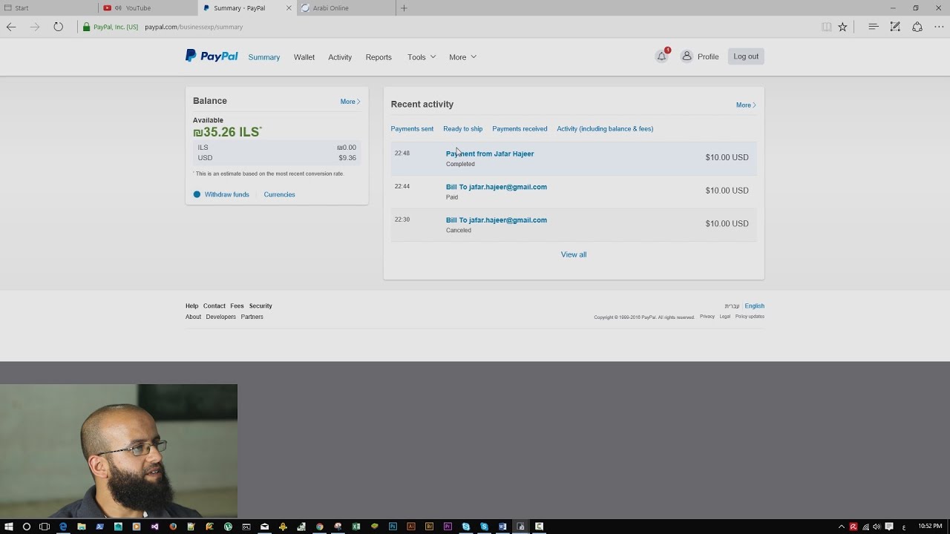Refresh the page with the reload icon
The height and width of the screenshot is (534, 950).
coord(58,27)
